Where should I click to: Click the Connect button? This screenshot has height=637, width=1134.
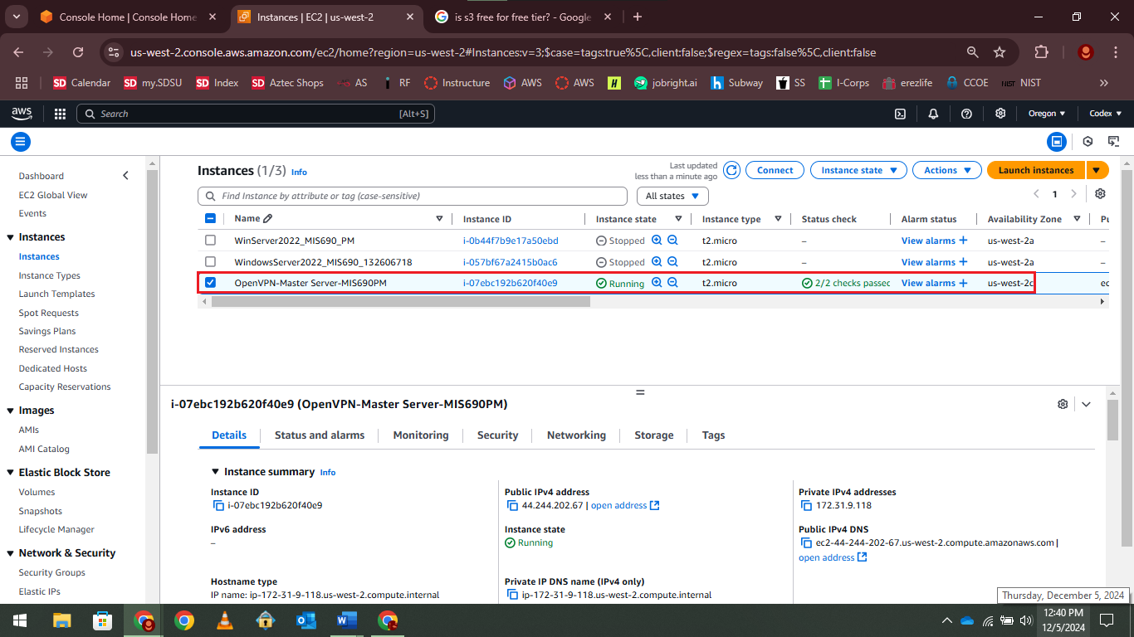[x=775, y=170]
